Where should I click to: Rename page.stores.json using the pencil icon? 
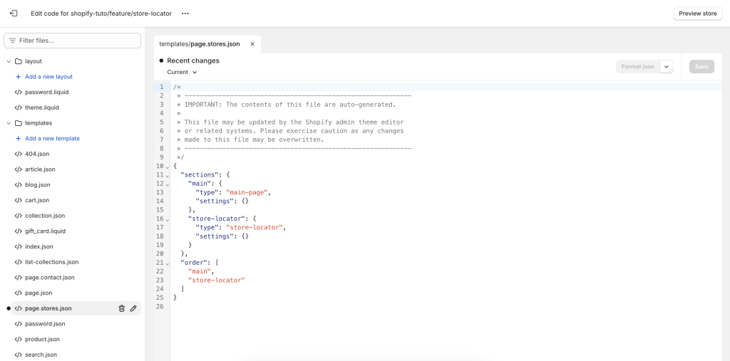(x=133, y=308)
